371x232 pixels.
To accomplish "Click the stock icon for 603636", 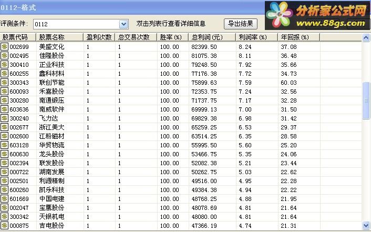I will coord(4,109).
